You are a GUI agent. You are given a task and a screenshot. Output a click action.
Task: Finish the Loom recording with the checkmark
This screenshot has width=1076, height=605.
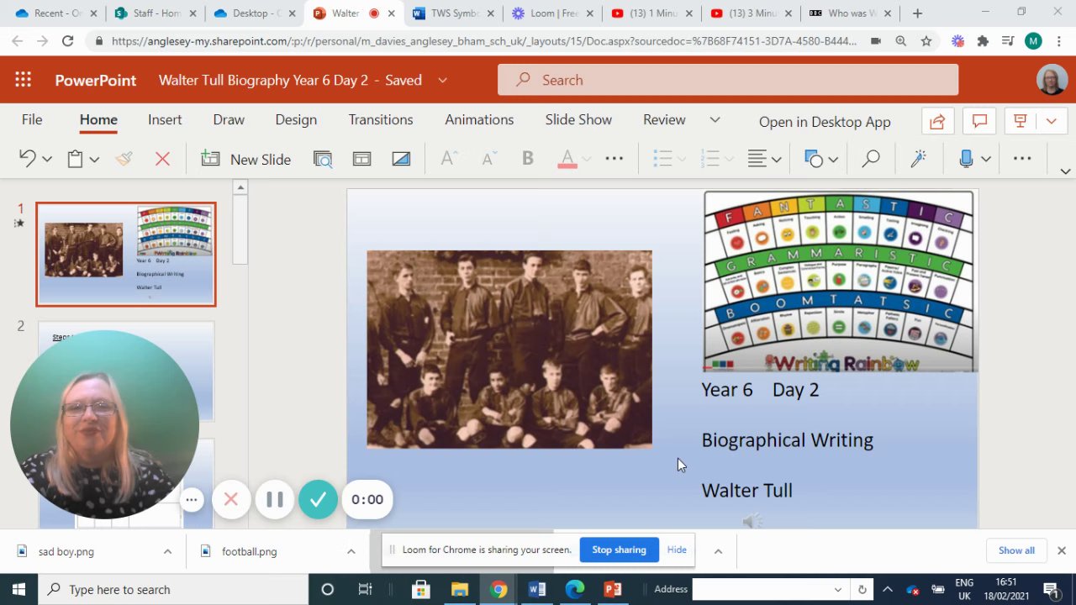318,499
